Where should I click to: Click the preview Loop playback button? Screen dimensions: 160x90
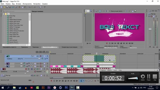110,43
